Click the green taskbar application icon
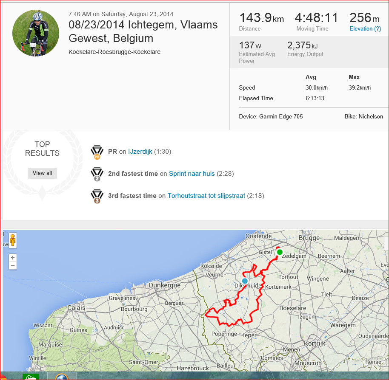389x380 pixels. pyautogui.click(x=31, y=377)
